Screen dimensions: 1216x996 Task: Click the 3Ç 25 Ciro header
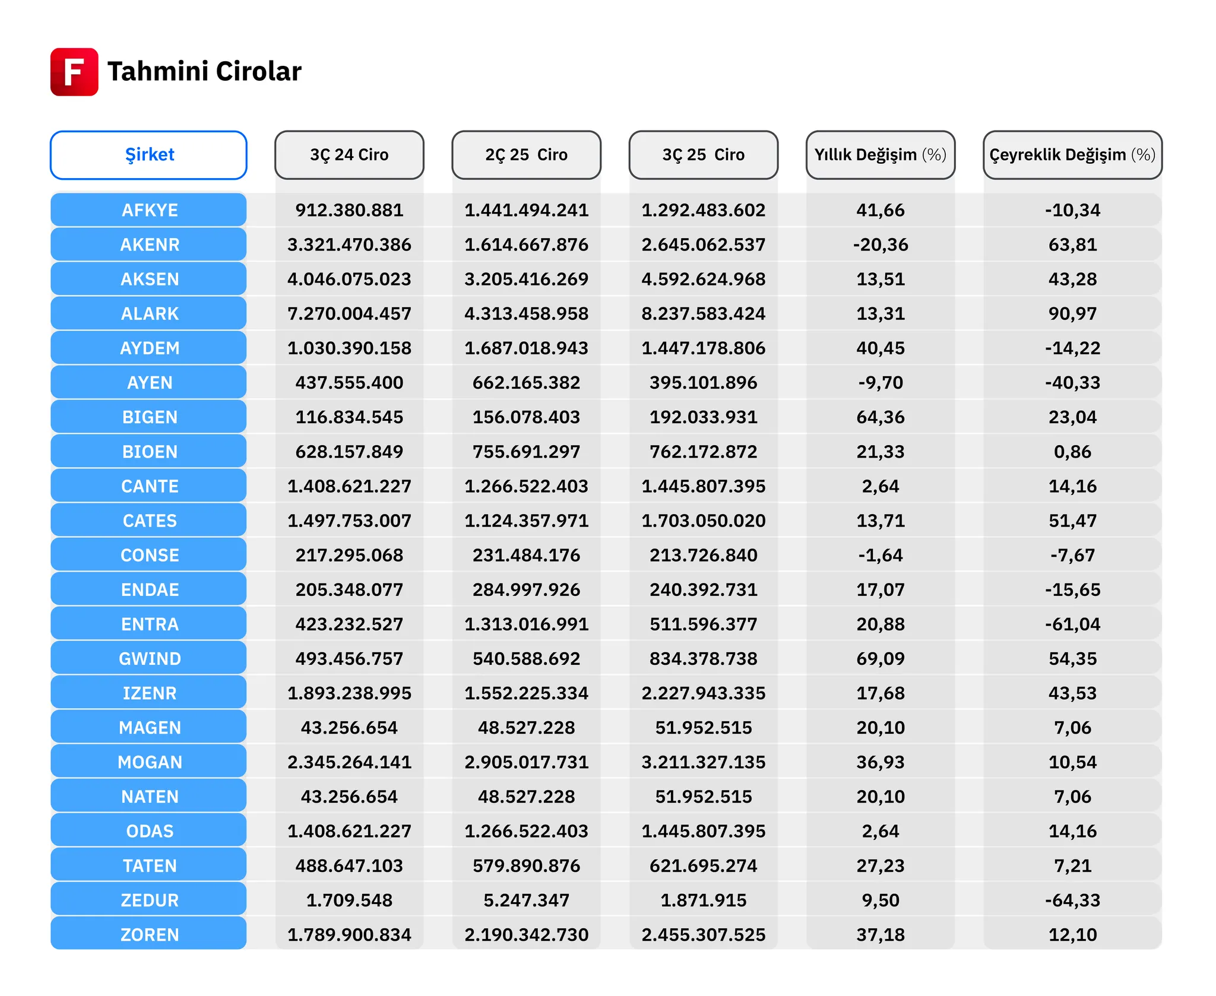click(703, 155)
